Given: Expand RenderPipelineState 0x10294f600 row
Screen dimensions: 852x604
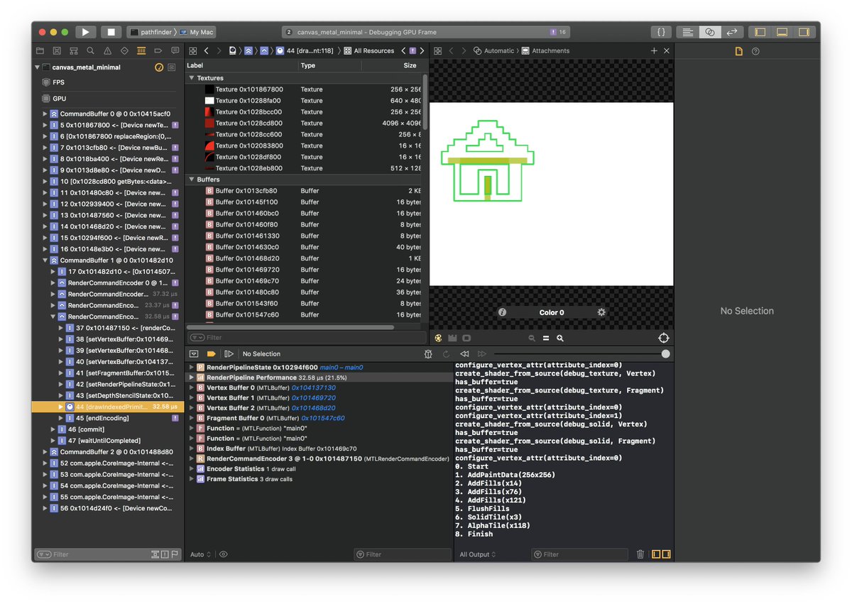Looking at the screenshot, I should pos(192,368).
